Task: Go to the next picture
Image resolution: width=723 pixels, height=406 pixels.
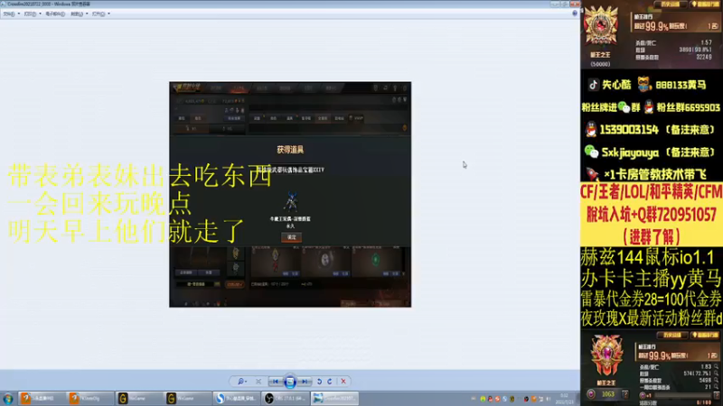Action: pos(305,382)
